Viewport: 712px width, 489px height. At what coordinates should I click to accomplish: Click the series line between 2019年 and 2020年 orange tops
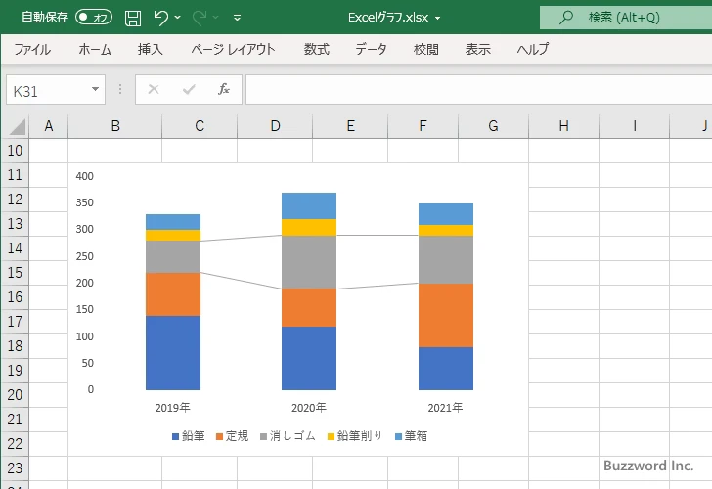[242, 281]
